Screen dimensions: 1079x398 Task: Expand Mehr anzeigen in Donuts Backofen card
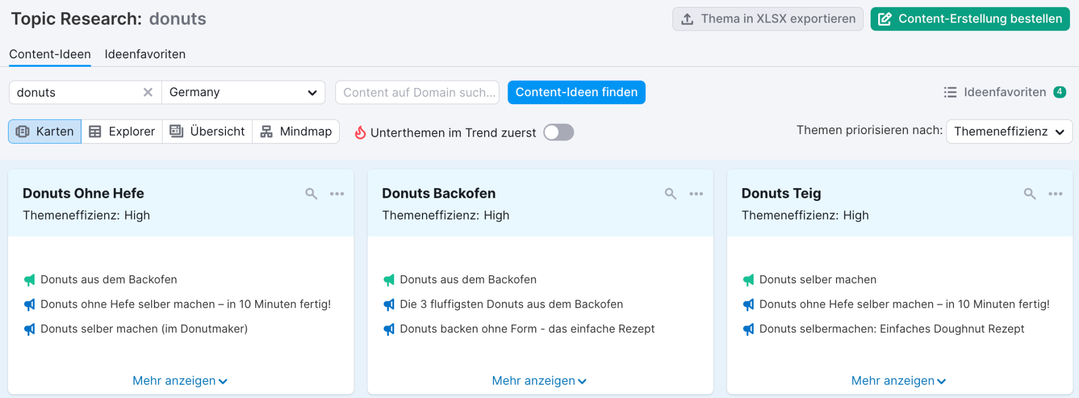point(539,381)
